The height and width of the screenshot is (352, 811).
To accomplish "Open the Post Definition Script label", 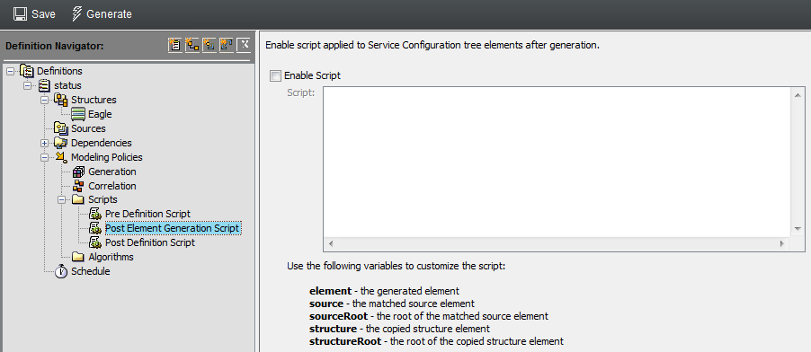I will click(x=150, y=242).
